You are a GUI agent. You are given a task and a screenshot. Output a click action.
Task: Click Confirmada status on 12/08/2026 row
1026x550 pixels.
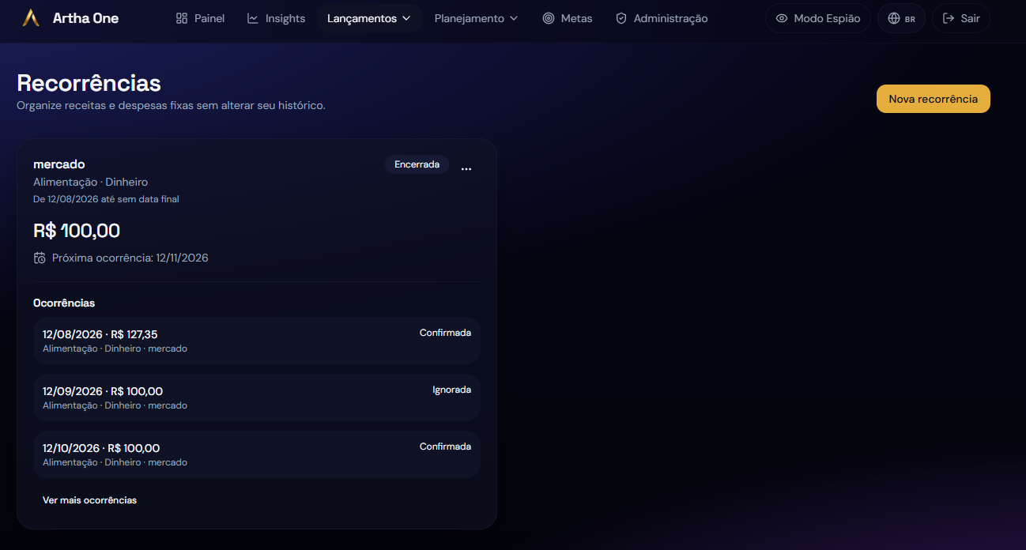pos(445,333)
